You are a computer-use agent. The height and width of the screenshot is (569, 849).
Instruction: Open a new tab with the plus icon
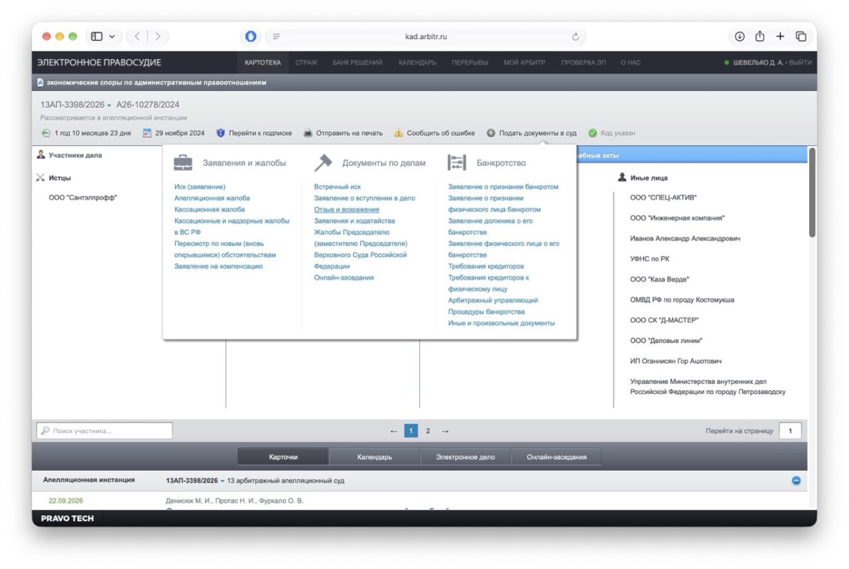[x=780, y=36]
